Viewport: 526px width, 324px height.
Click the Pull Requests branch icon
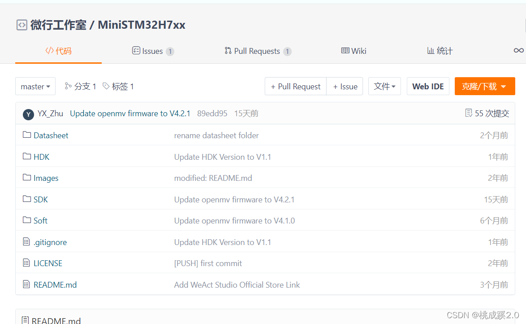pos(228,50)
